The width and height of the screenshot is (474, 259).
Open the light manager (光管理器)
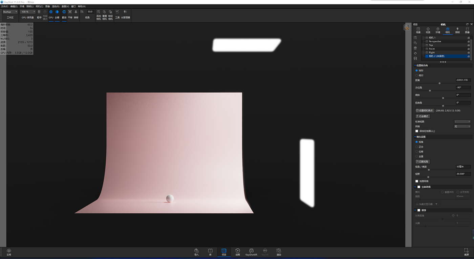pos(125,14)
